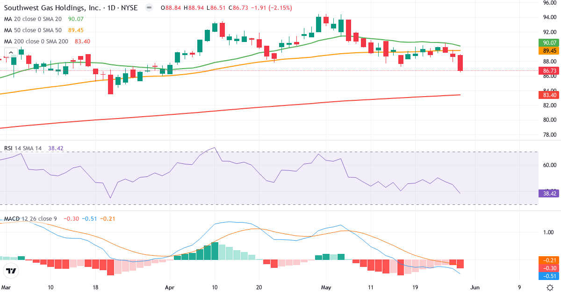Screen dimensions: 561x294
Task: Select the RSI 14 SMA 14 legend
Action: click(x=23, y=148)
